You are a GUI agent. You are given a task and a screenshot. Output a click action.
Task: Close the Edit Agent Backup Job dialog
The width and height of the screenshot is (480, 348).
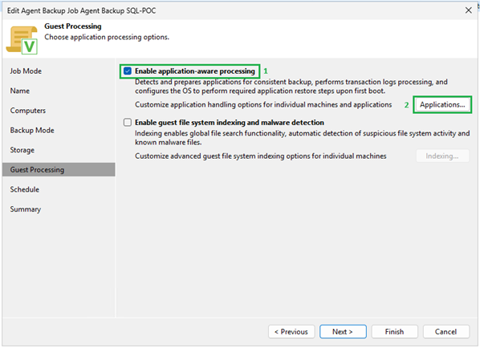469,10
